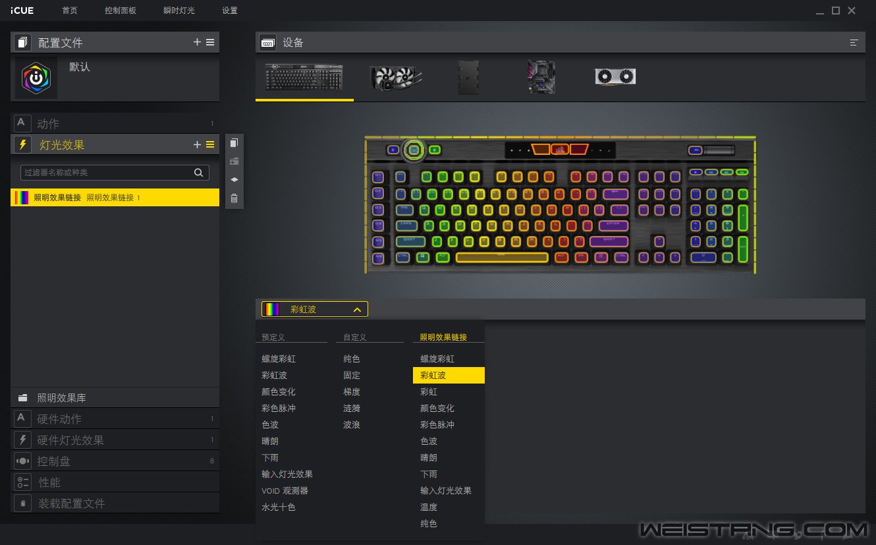The height and width of the screenshot is (545, 876).
Task: Open the 瞬时灯光 menu item
Action: 179,11
